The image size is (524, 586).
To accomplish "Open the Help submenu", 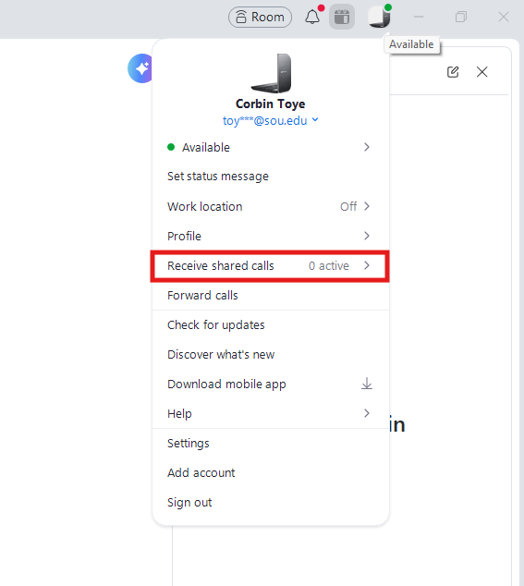I will click(271, 413).
